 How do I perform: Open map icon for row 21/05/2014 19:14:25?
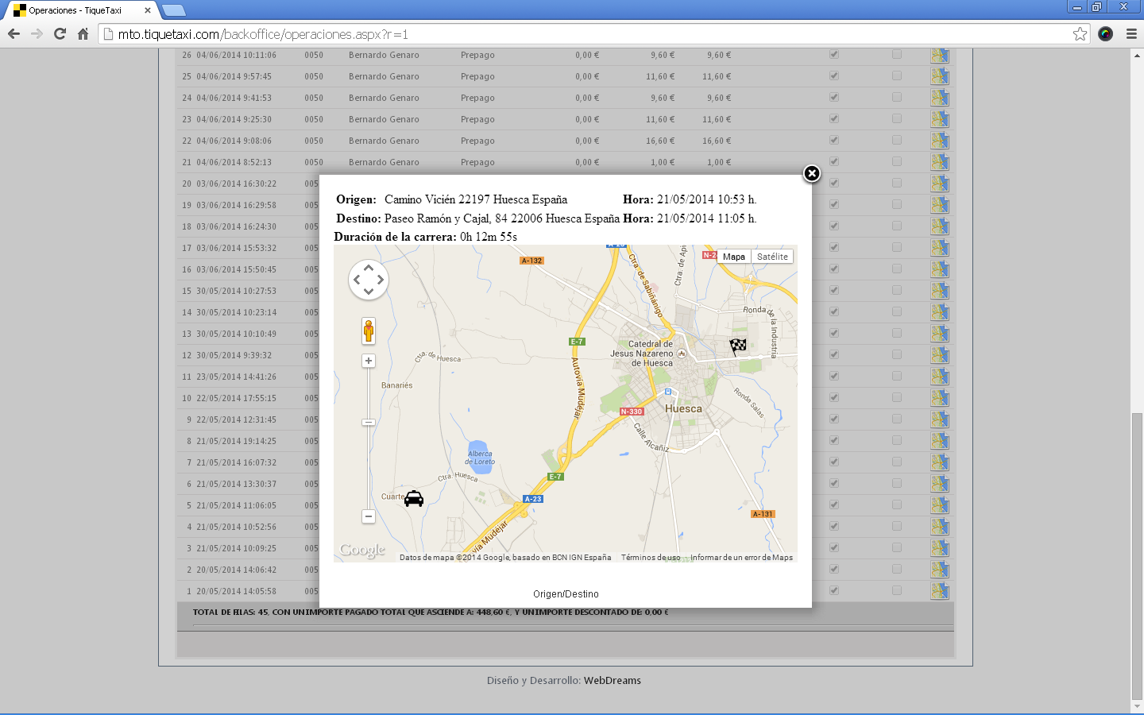(940, 441)
